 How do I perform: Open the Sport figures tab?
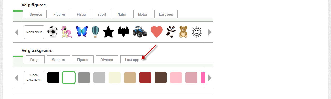[102, 14]
